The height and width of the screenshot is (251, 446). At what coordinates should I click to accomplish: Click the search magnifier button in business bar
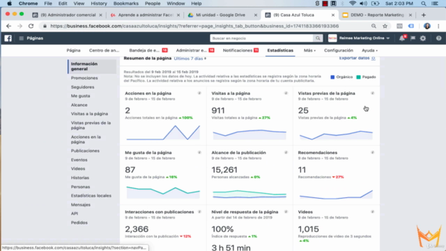[x=318, y=38]
